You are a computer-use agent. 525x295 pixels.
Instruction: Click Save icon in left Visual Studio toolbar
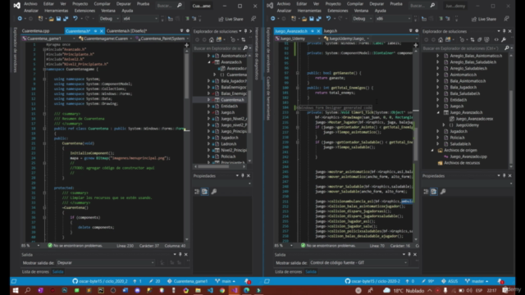click(58, 19)
